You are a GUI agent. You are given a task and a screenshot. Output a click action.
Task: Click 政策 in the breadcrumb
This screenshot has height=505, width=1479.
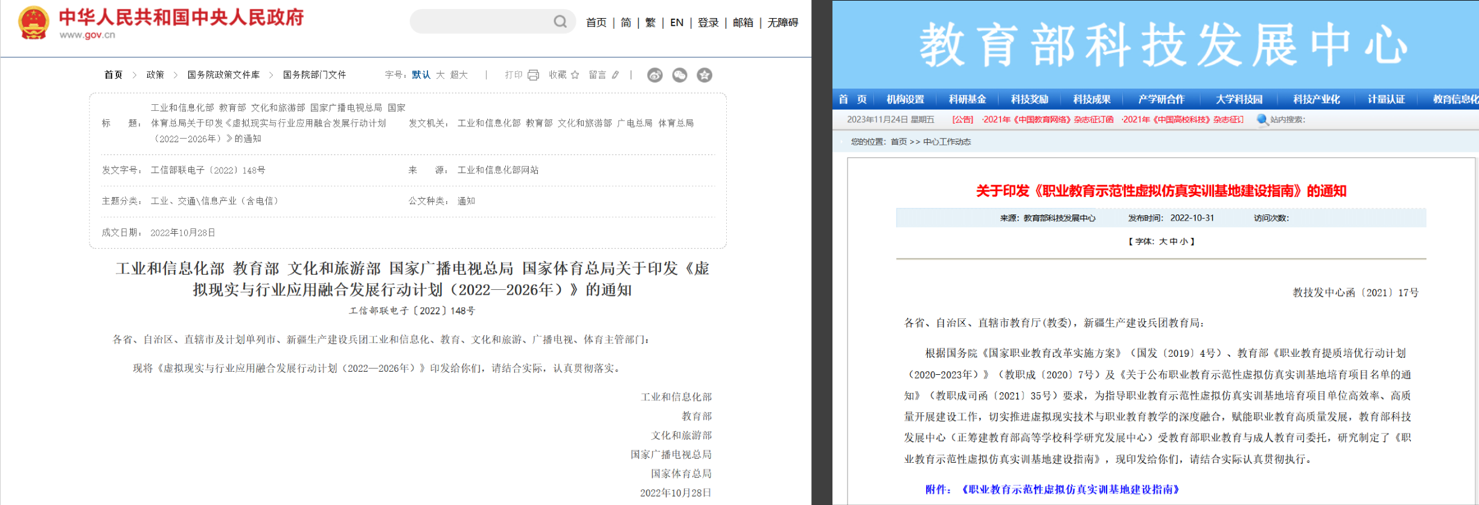pos(155,75)
